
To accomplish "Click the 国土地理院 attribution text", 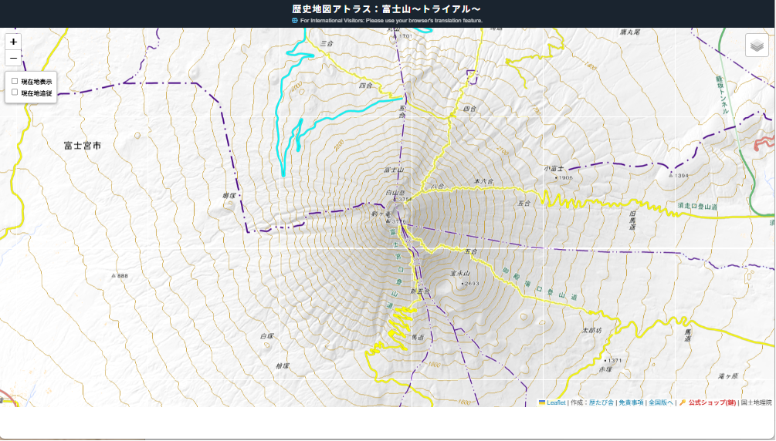I will [x=756, y=402].
